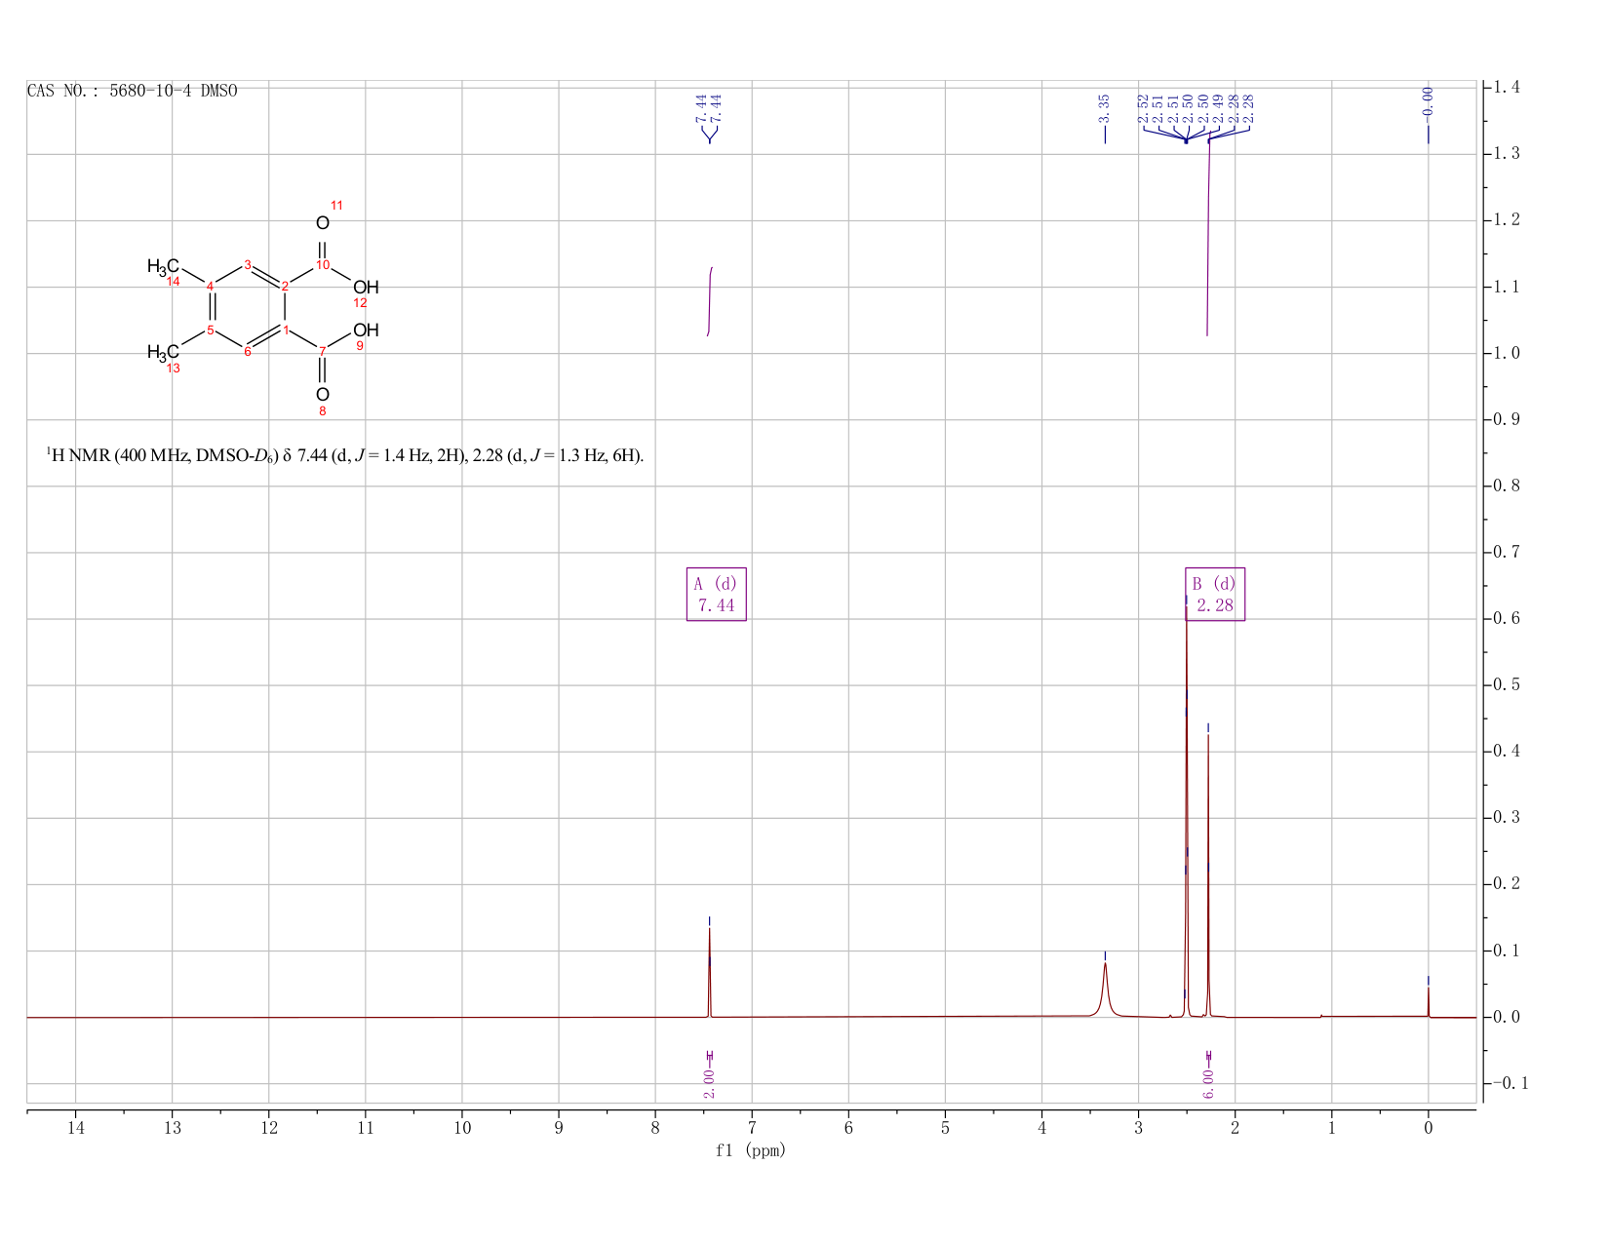Image resolution: width=1609 pixels, height=1243 pixels.
Task: Click the '2.49' peak label
Action: (1217, 108)
